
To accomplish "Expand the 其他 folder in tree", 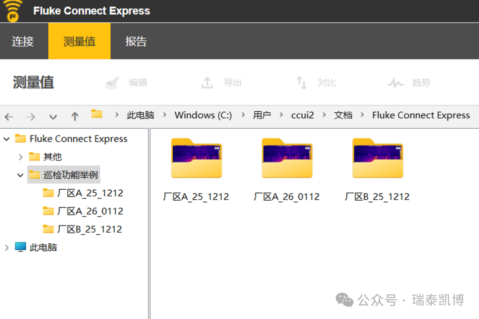I will pos(20,157).
